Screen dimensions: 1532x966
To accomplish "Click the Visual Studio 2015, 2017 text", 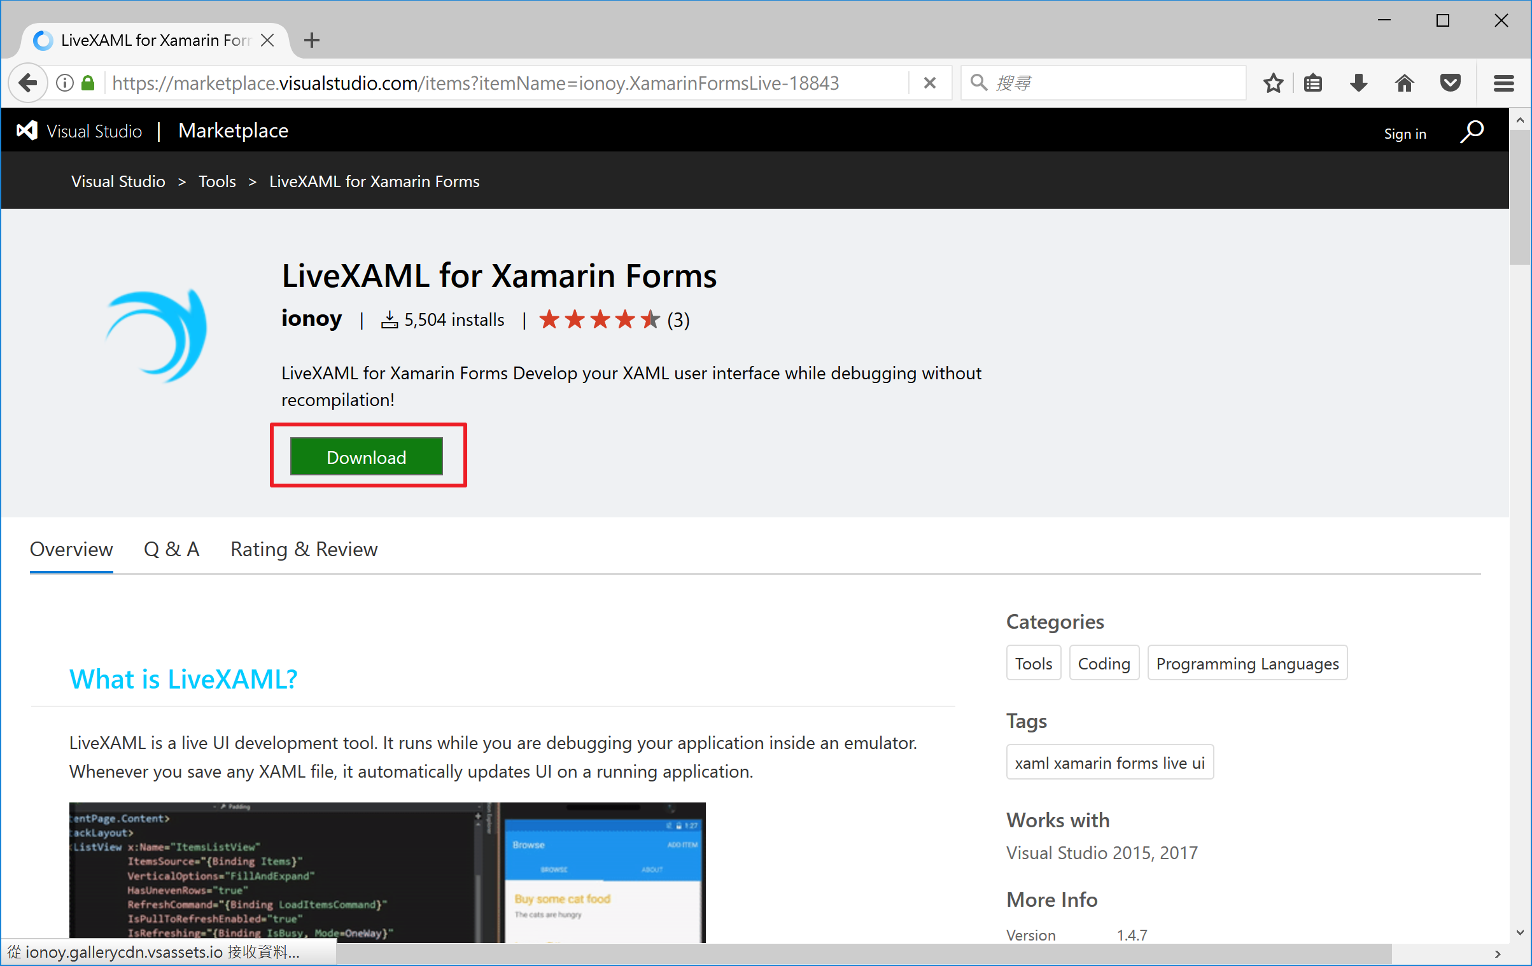I will (x=1102, y=853).
